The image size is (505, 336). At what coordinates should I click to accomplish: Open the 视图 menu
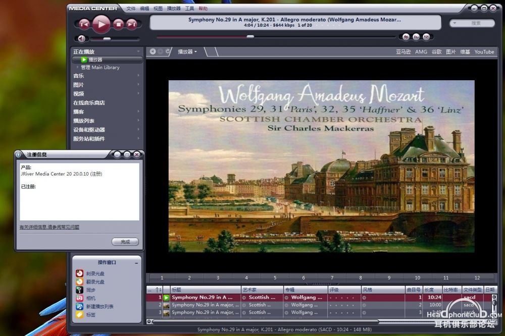158,9
